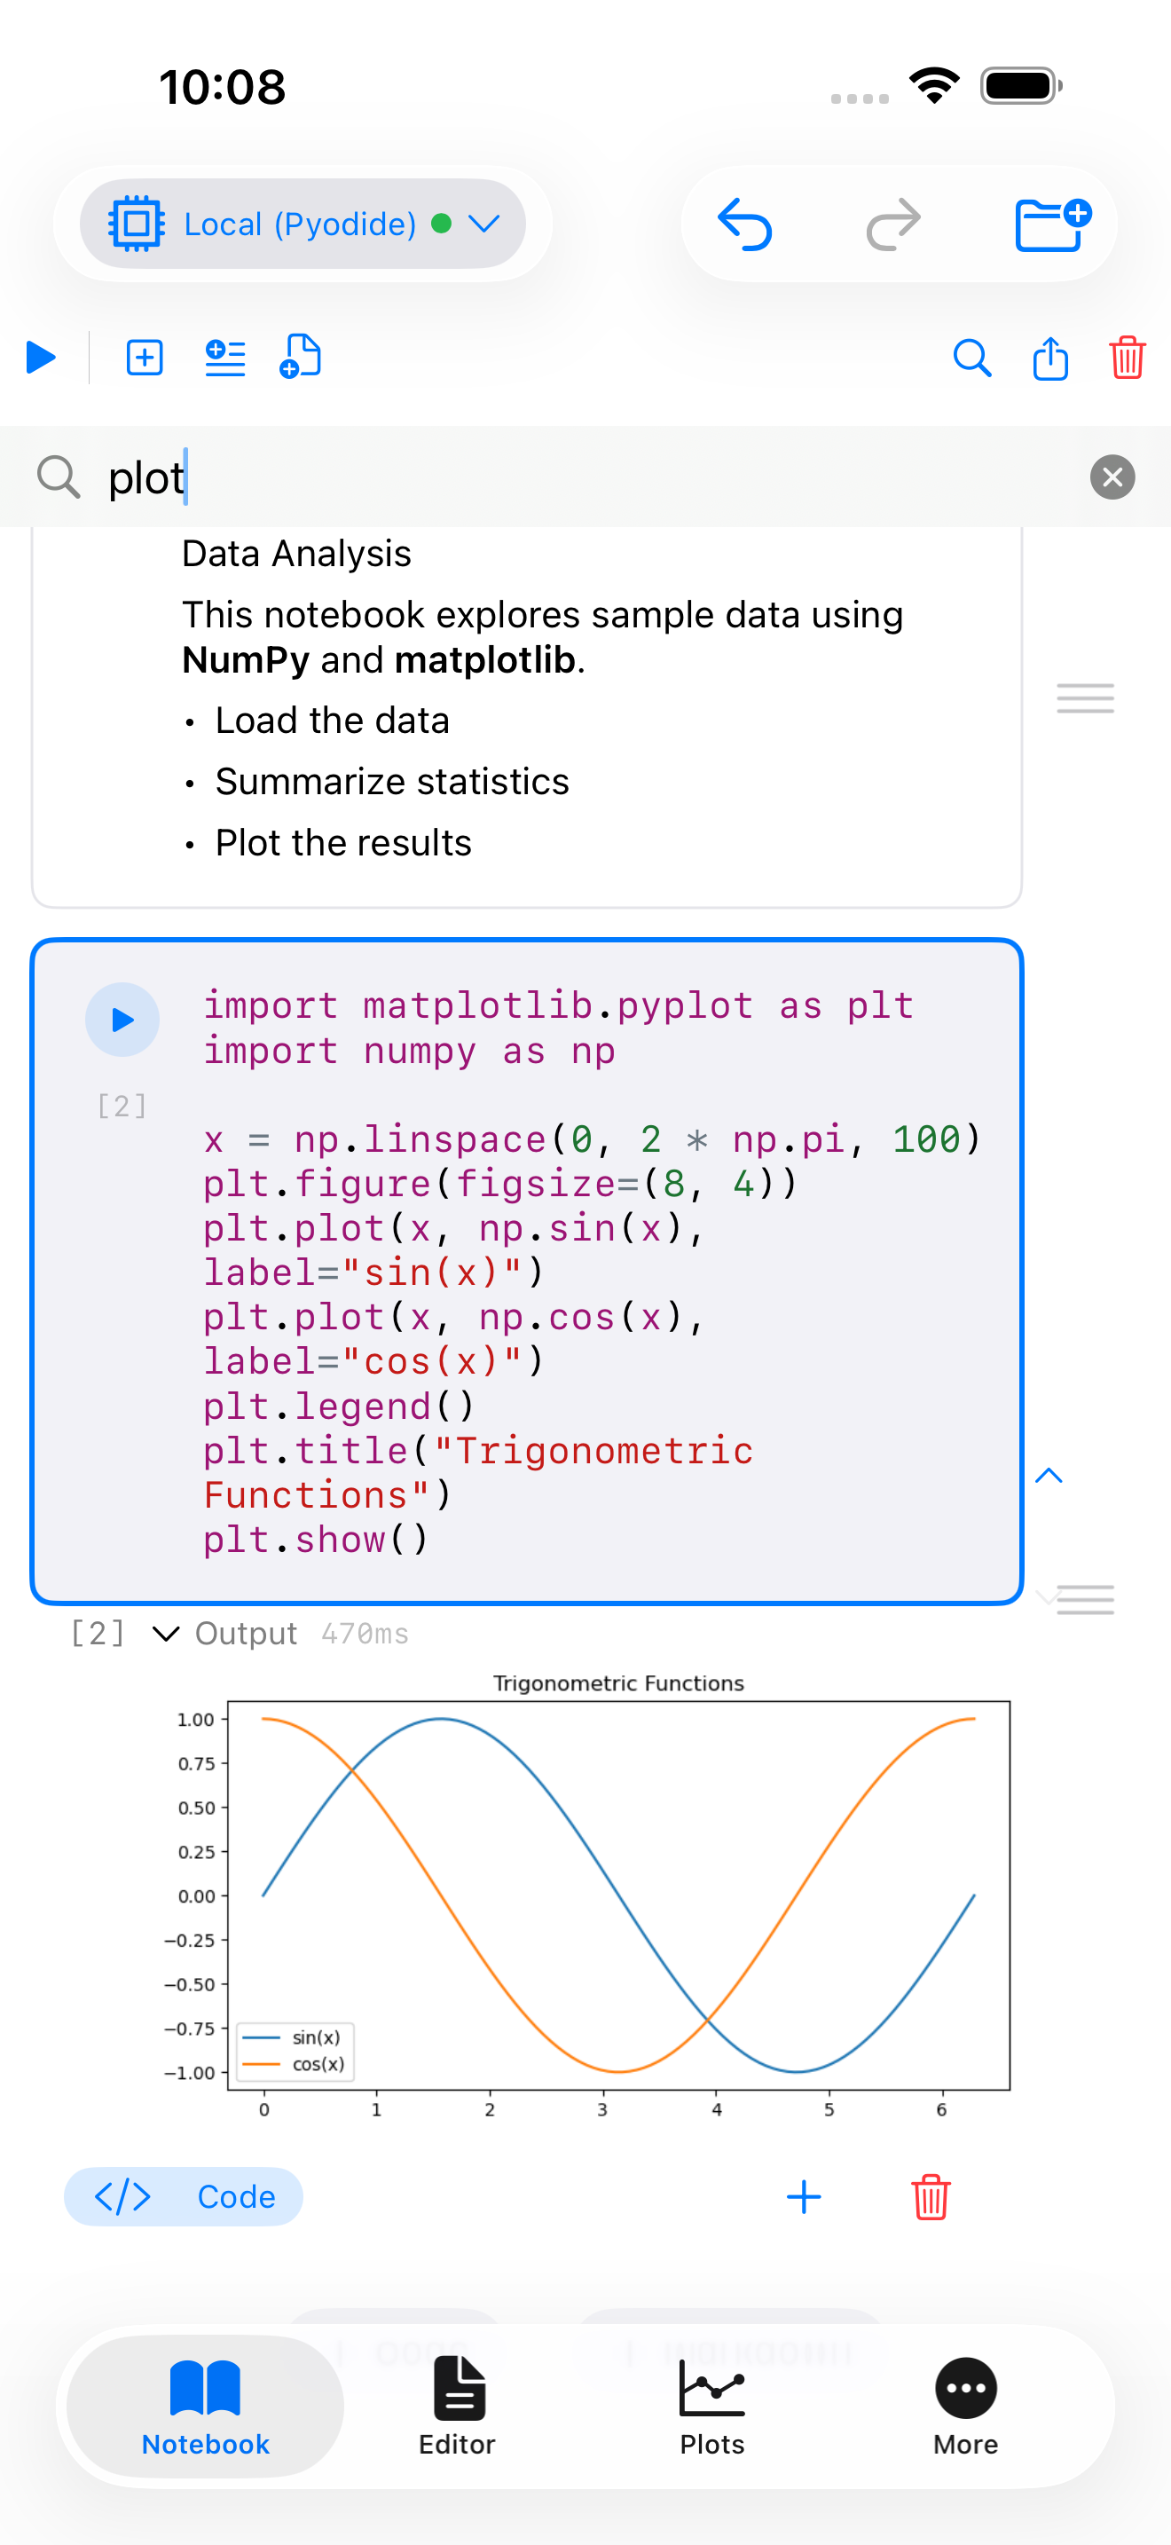The width and height of the screenshot is (1171, 2545).
Task: Move the cell up with the chevron arrow
Action: pos(1049,1476)
